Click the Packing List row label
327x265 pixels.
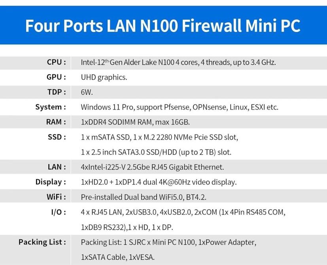(x=42, y=242)
